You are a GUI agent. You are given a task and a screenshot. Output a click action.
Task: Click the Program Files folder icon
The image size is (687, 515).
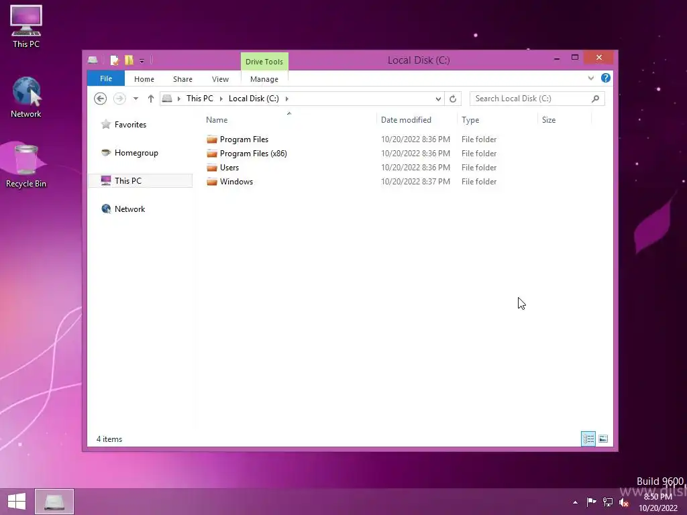tap(212, 139)
